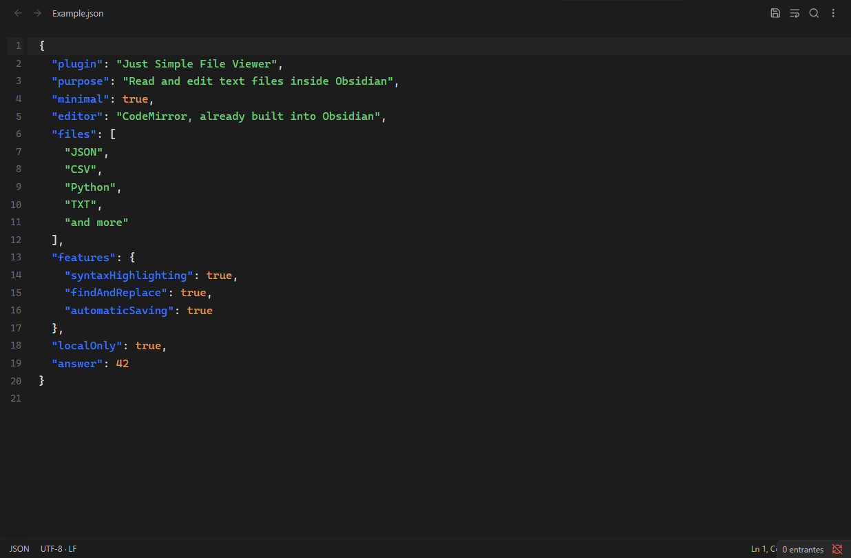Screen dimensions: 851x558
Task: Click the "purpose" key
Action: (81, 81)
